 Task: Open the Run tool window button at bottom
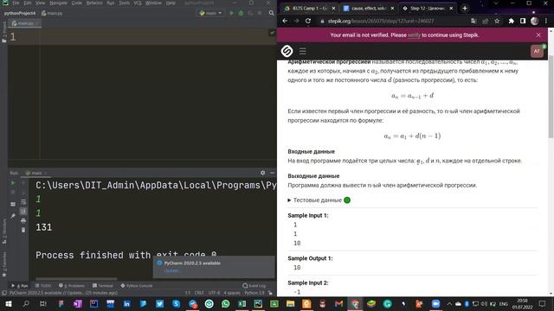pos(19,286)
